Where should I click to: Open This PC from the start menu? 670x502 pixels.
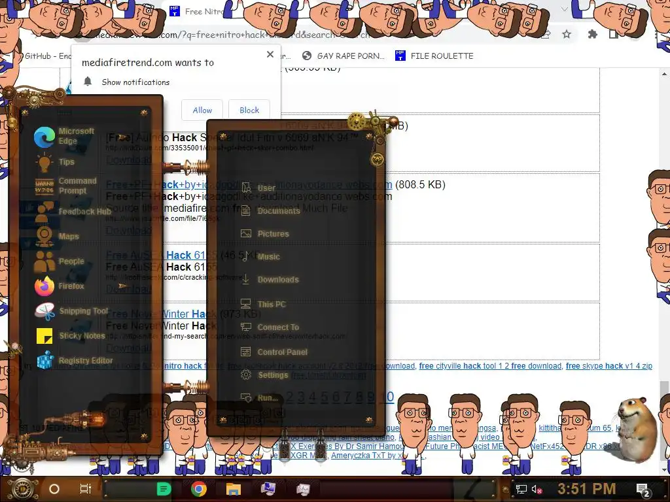(263, 305)
